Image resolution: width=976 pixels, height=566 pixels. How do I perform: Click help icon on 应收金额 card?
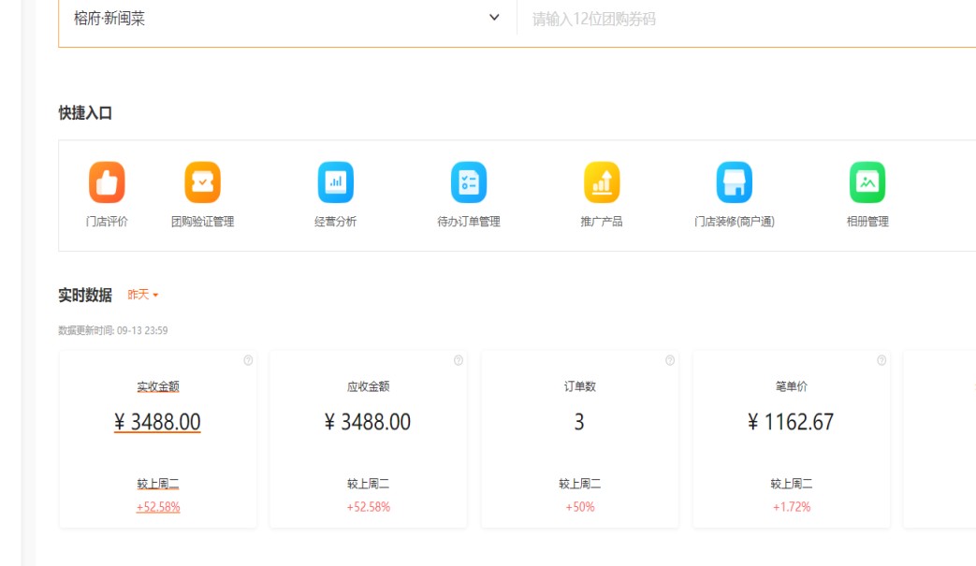(x=459, y=360)
